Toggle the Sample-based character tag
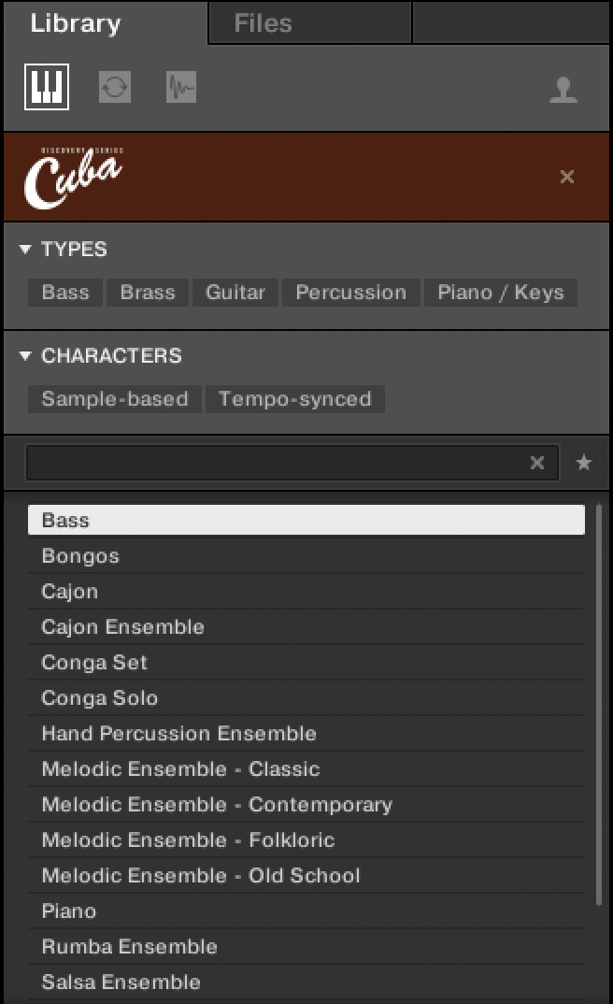The width and height of the screenshot is (613, 1004). click(x=114, y=399)
